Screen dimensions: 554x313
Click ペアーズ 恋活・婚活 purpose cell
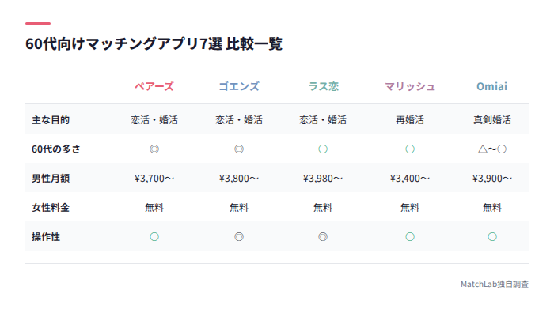pos(154,120)
